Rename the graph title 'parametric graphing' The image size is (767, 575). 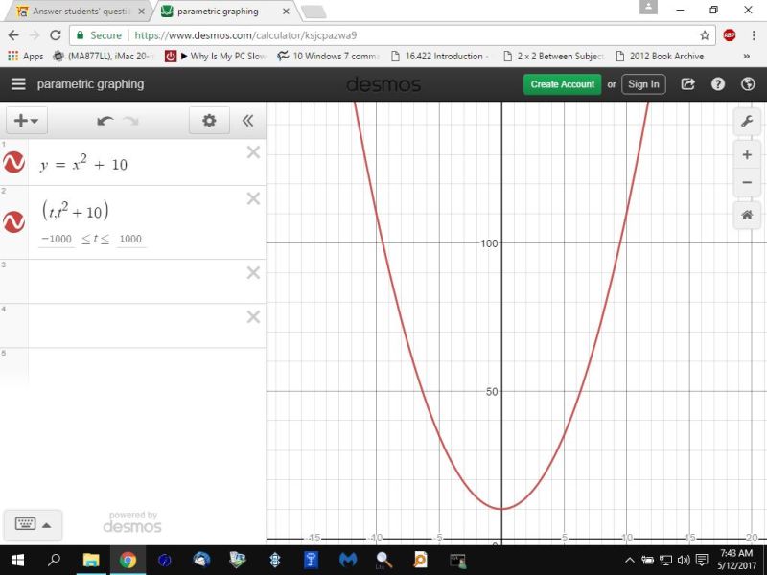point(90,84)
